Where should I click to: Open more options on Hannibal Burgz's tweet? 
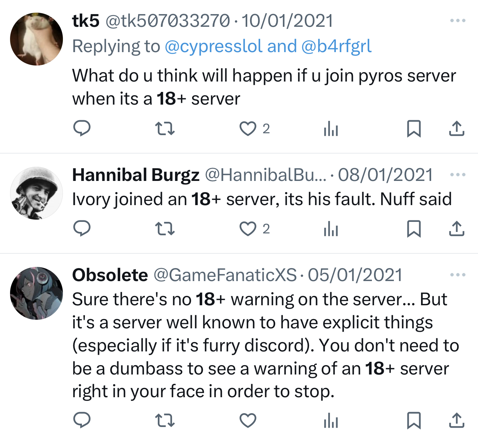(x=458, y=175)
